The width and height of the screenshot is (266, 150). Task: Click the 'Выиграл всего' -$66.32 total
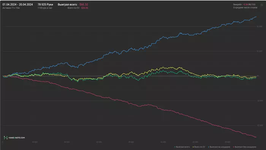coord(73,5)
